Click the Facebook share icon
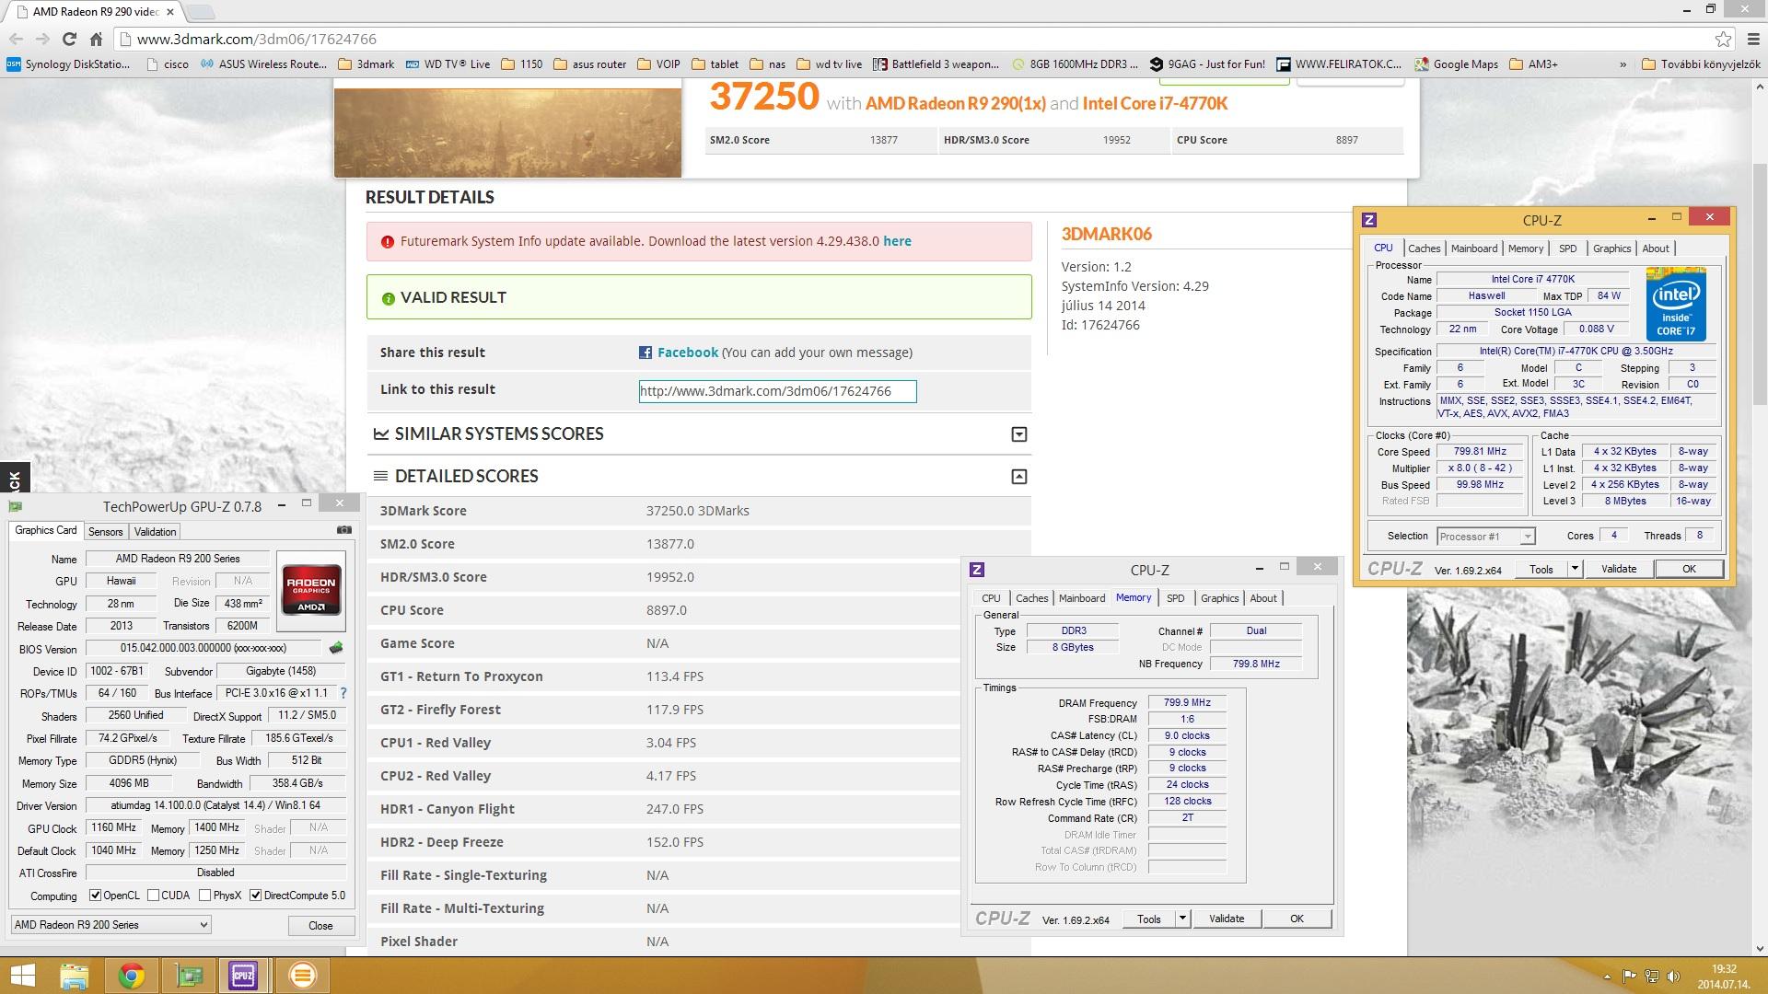The width and height of the screenshot is (1768, 994). [646, 353]
